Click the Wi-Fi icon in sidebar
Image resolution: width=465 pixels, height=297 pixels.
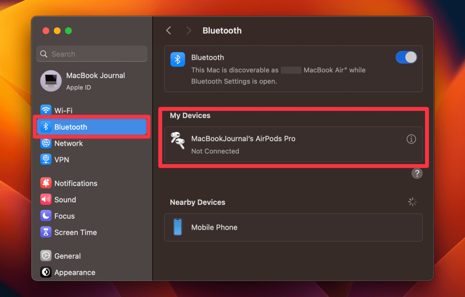[46, 110]
